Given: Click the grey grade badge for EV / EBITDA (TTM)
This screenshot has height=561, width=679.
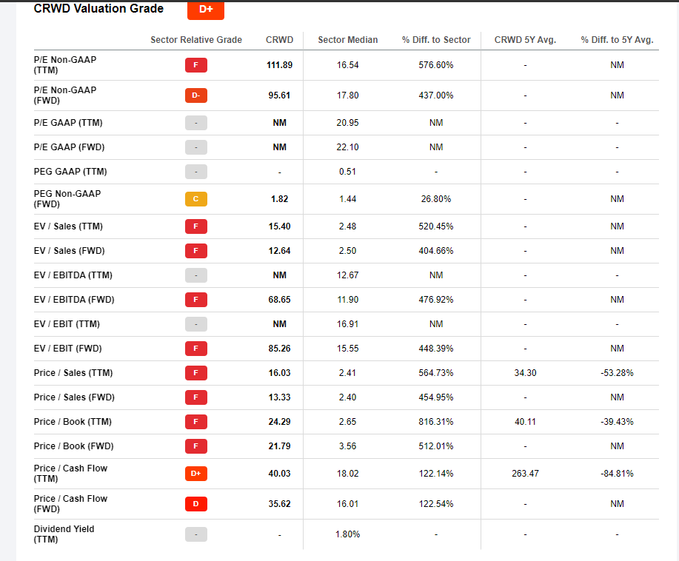Looking at the screenshot, I should (196, 275).
